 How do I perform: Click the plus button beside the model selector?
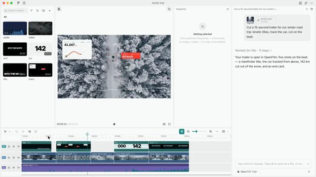pyautogui.click(x=309, y=172)
